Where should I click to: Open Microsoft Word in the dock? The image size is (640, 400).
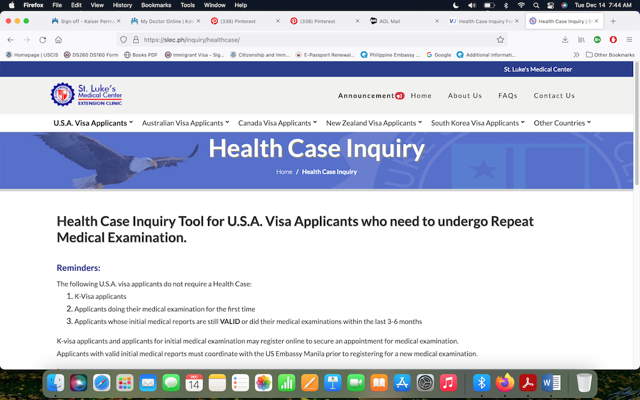[x=551, y=383]
